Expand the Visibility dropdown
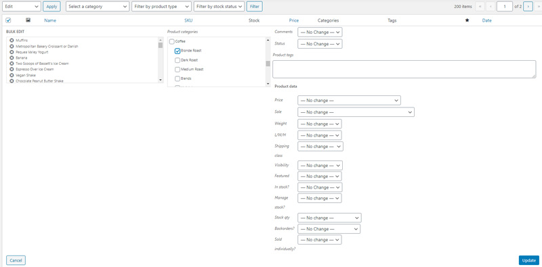This screenshot has width=542, height=267. (320, 165)
